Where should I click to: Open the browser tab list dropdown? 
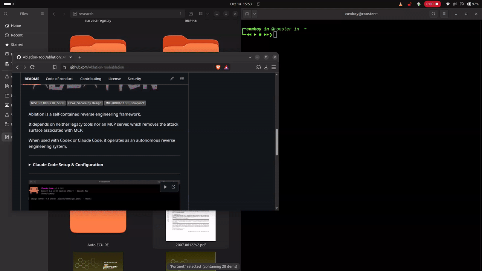coord(250,57)
